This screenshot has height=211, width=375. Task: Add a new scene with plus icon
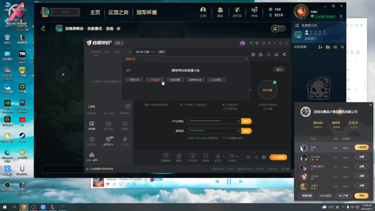130,52
